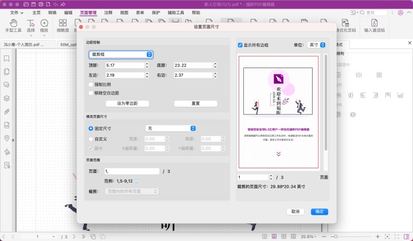Open the Attachments paperclip panel
The height and width of the screenshot is (241, 413).
(x=7, y=112)
